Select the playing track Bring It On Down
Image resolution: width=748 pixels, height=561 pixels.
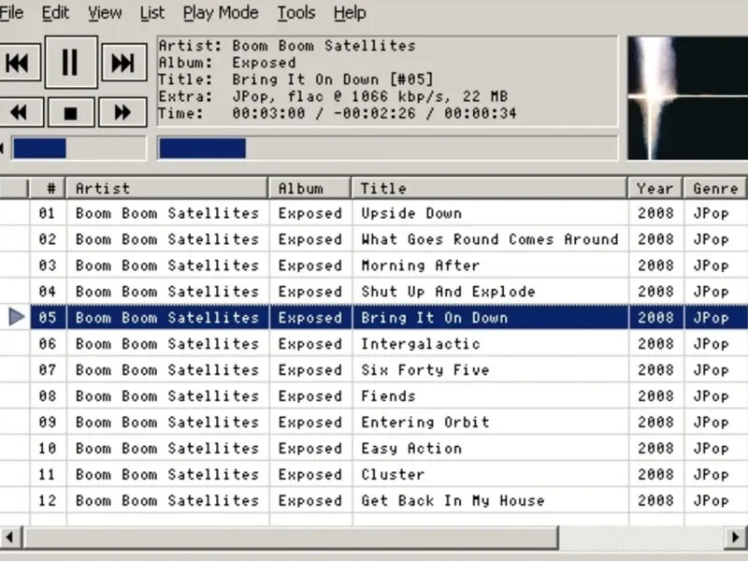tap(434, 318)
